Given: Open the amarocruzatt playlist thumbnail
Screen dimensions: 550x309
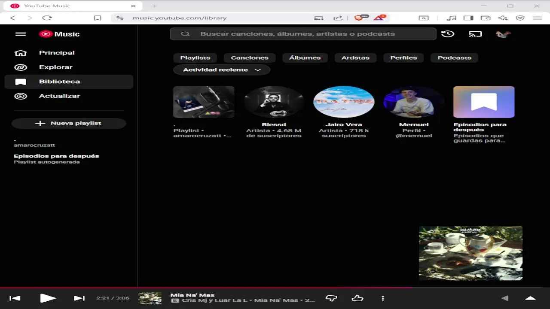Looking at the screenshot, I should tap(204, 102).
